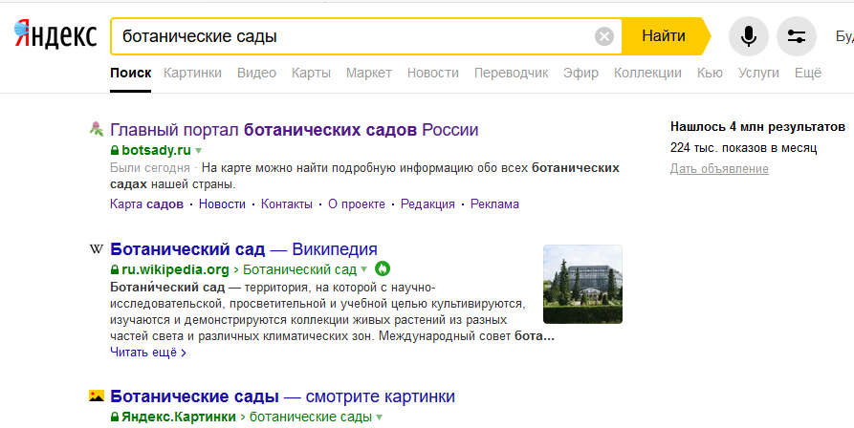Click the 224 тыс. показов в месяц text
This screenshot has height=428, width=854.
coord(743,148)
